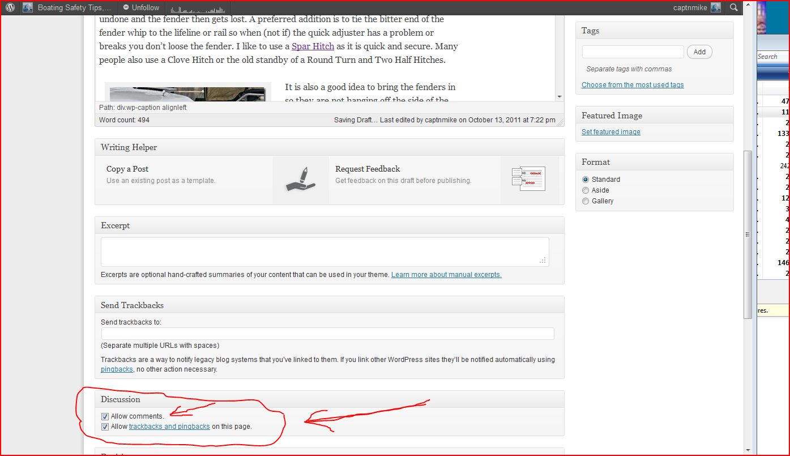Viewport: 790px width, 456px height.
Task: Open the Boating Safety Tips site menu
Action: (x=74, y=8)
